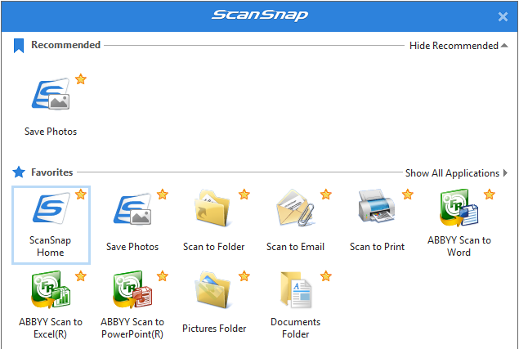
Task: Toggle the star on recommended Save Photos
Action: [x=80, y=79]
